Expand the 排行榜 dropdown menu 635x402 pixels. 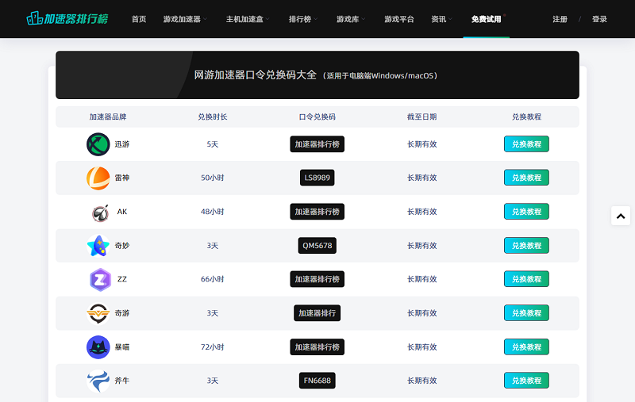(x=303, y=19)
